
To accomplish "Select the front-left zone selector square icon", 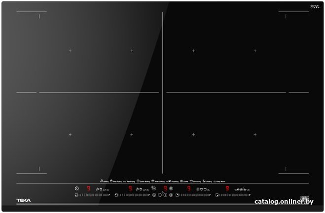I will coord(76,195).
